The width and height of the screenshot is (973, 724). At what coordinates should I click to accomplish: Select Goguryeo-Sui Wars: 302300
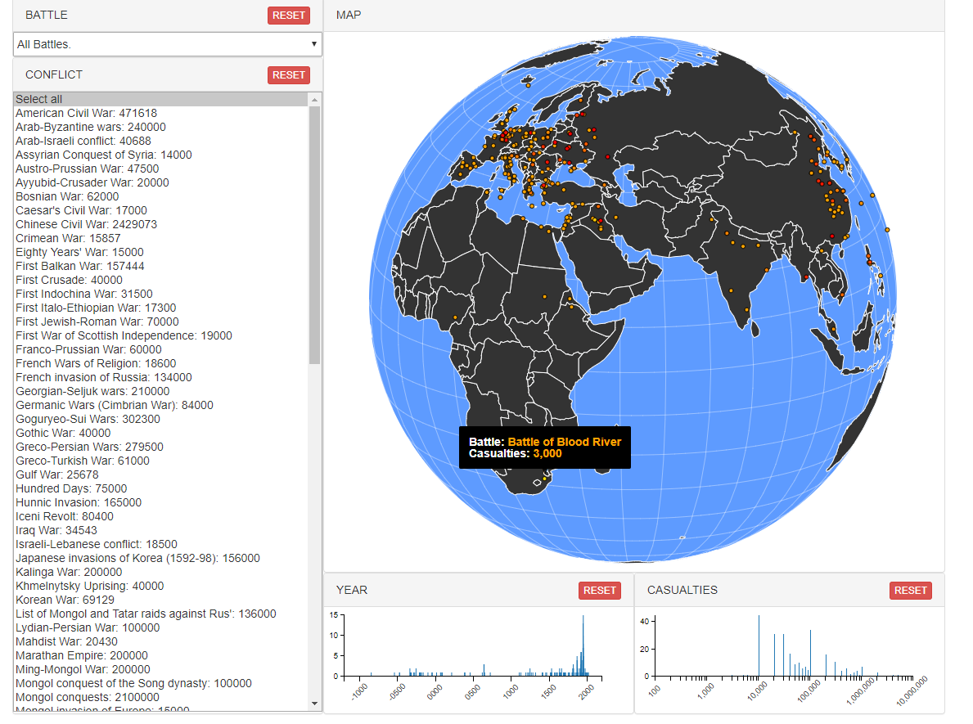point(160,419)
